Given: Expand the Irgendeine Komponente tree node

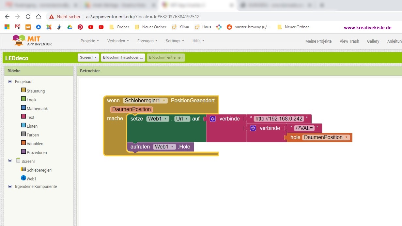Looking at the screenshot, I should (x=10, y=187).
